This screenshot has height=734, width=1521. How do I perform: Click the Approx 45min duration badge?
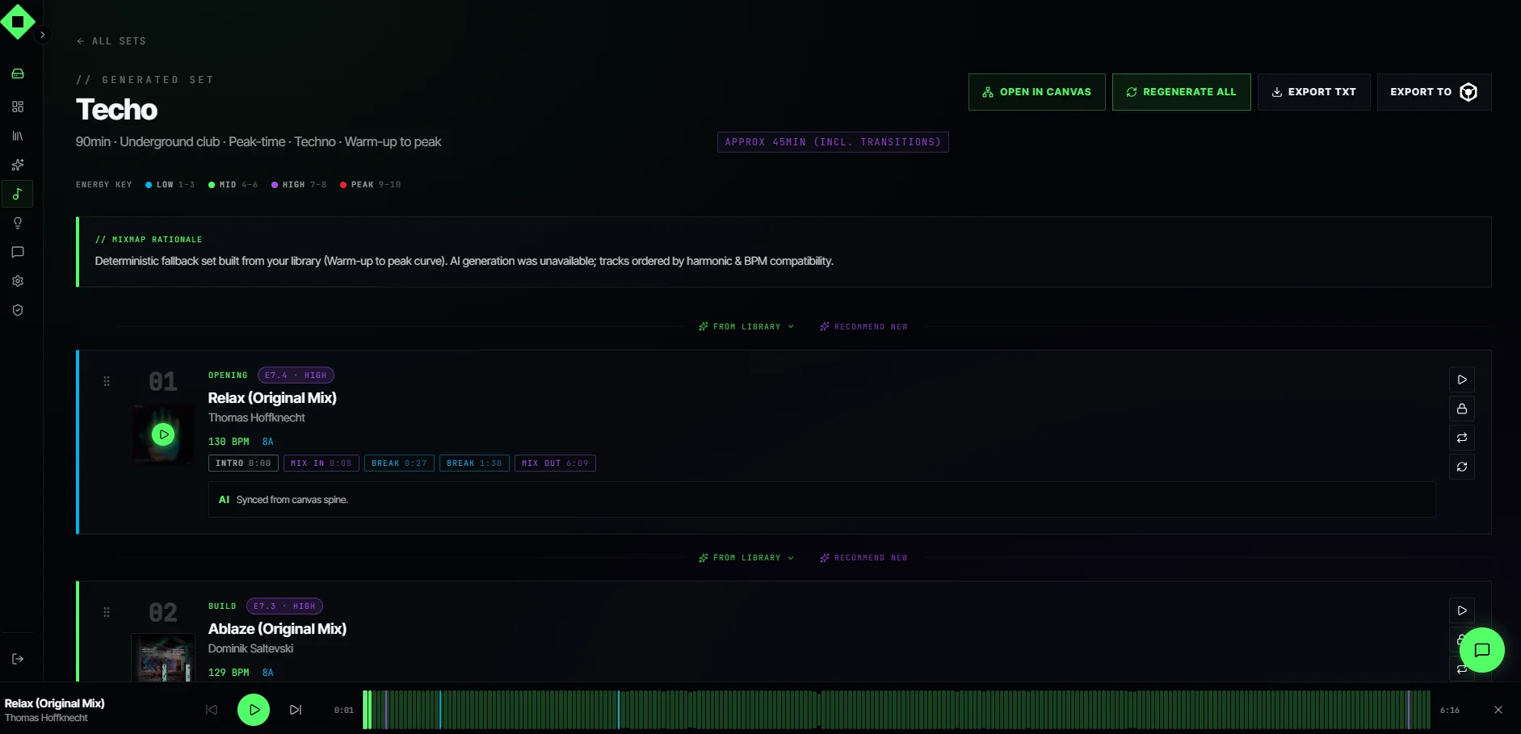[833, 142]
